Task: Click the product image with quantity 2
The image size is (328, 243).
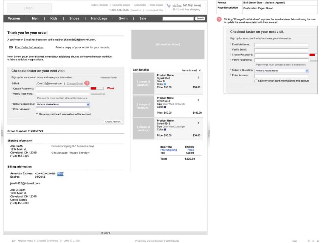Action: click(x=143, y=106)
